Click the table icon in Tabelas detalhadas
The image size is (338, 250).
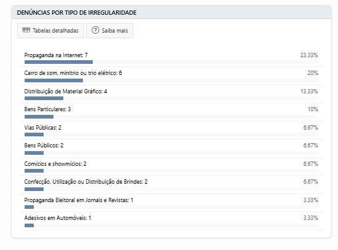pyautogui.click(x=26, y=30)
